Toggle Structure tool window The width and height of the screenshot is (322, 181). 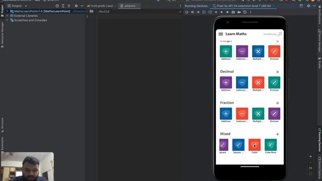[2, 125]
